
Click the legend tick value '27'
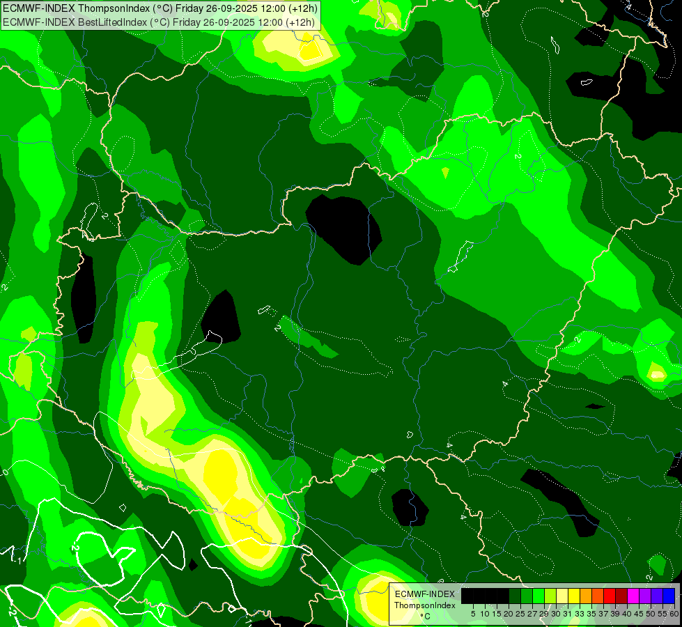point(532,614)
